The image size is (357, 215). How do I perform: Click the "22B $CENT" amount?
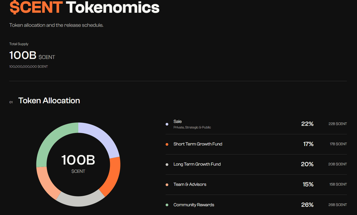pyautogui.click(x=338, y=124)
